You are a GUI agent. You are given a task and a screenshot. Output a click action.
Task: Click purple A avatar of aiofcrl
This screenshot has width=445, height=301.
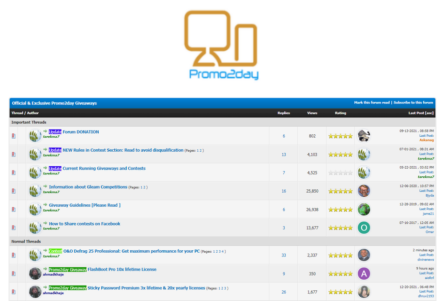tap(364, 273)
